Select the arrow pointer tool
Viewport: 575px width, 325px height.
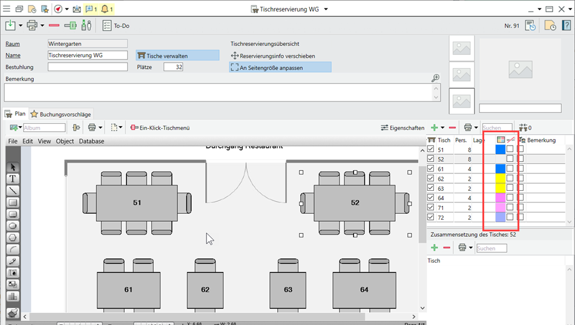pyautogui.click(x=13, y=167)
